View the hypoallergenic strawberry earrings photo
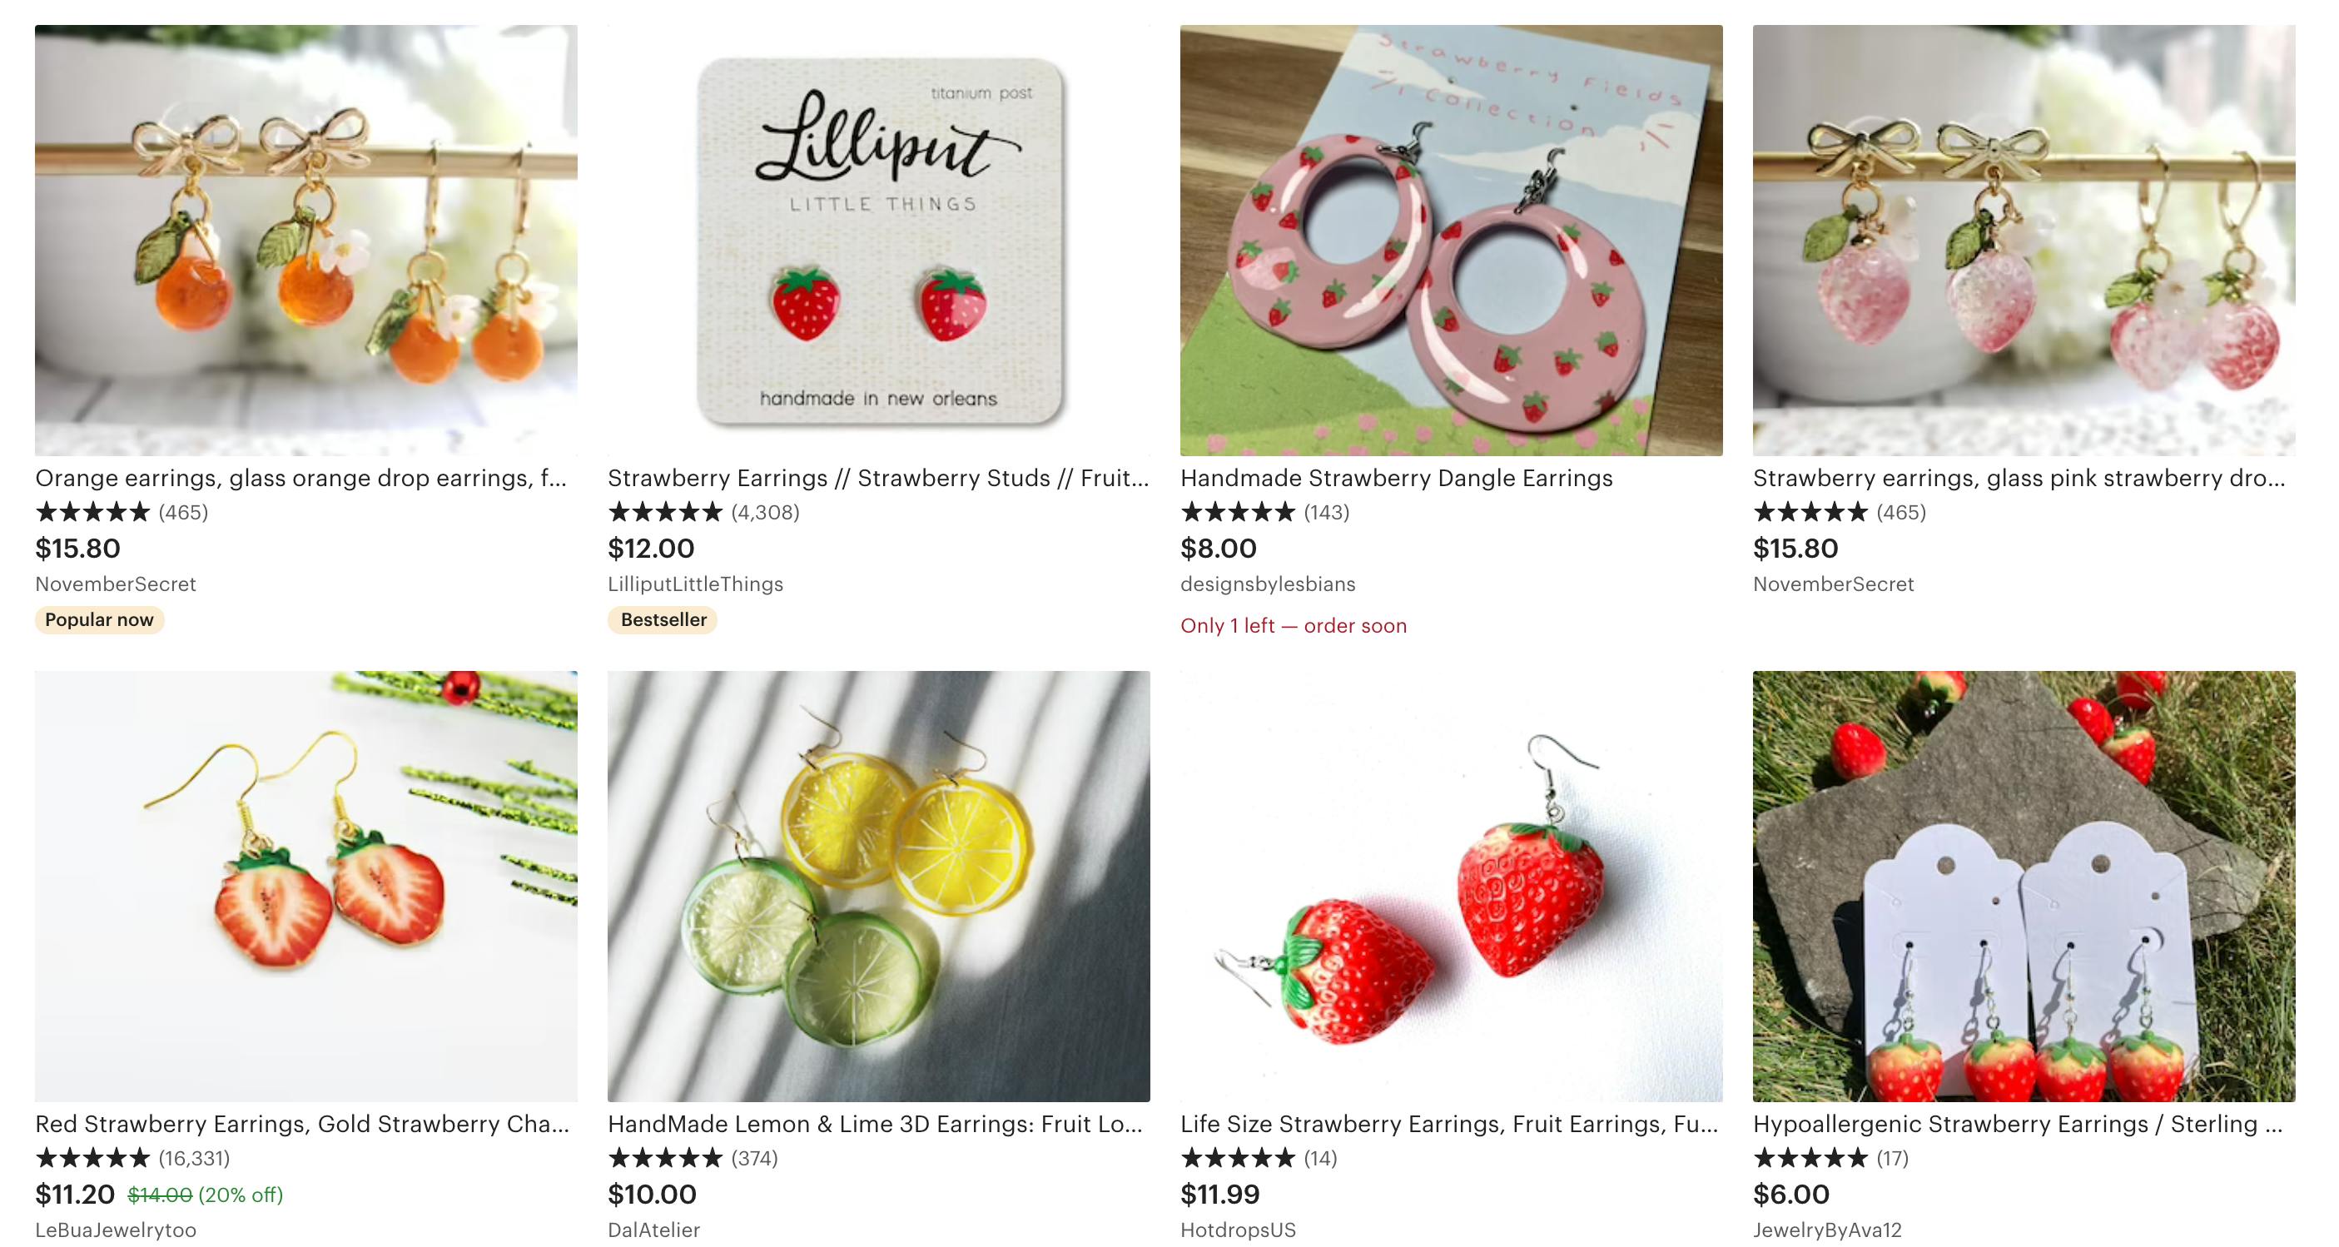 coord(2023,886)
